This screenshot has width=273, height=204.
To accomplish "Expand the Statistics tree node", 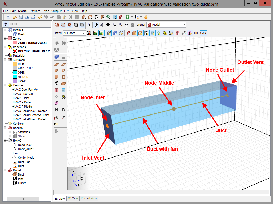I will coord(10,132).
